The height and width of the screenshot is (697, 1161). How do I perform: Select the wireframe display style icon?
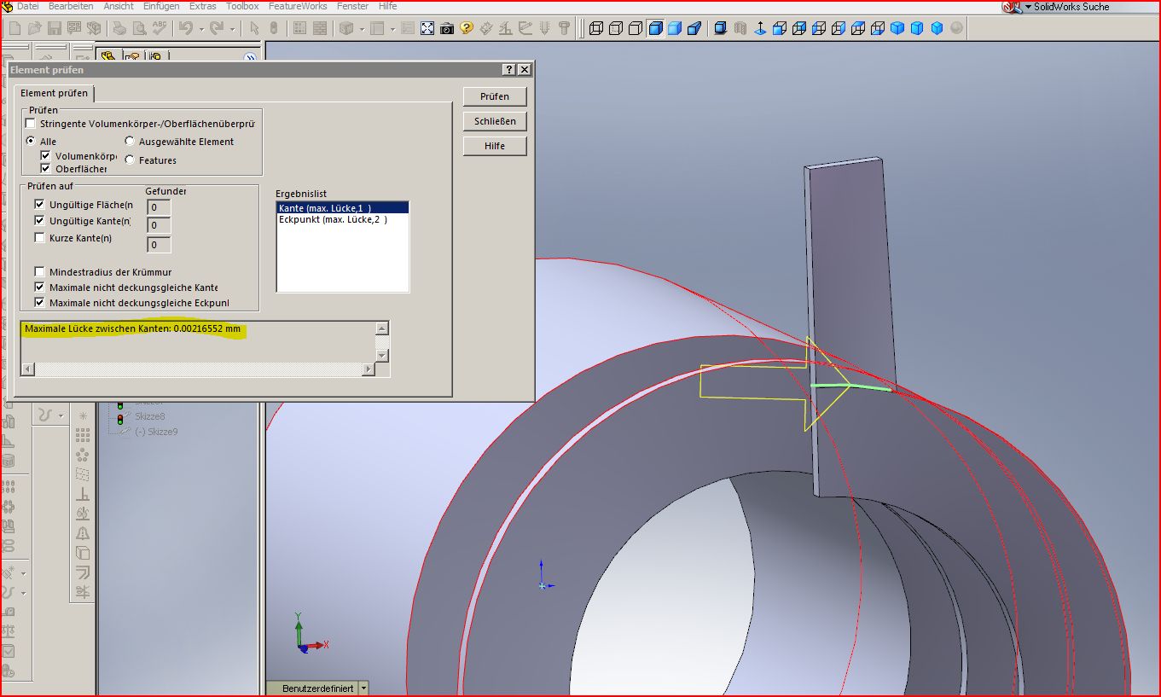(x=595, y=28)
